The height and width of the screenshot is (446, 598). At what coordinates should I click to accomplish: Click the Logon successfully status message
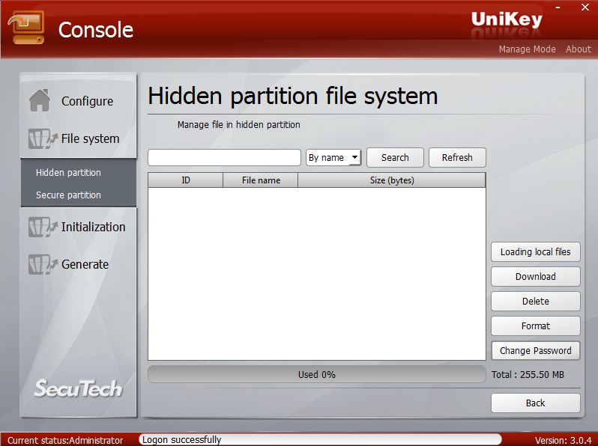click(181, 440)
